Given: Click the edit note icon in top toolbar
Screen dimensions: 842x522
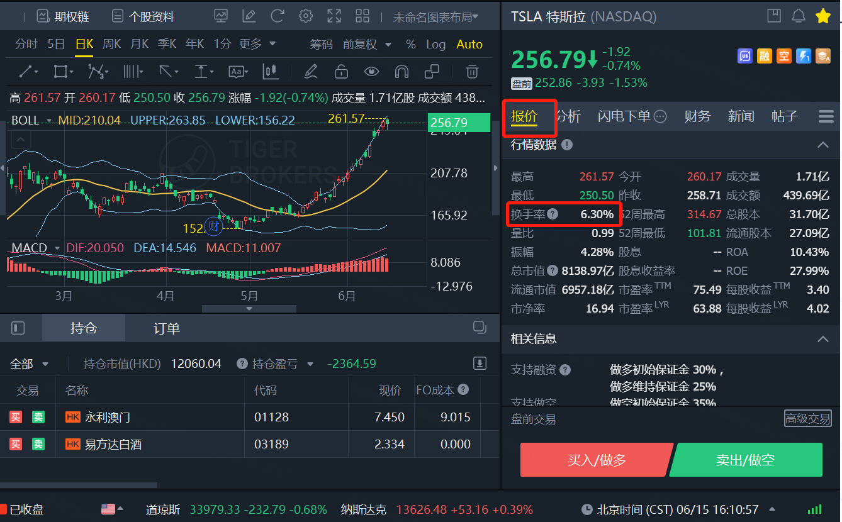Looking at the screenshot, I should pyautogui.click(x=249, y=16).
